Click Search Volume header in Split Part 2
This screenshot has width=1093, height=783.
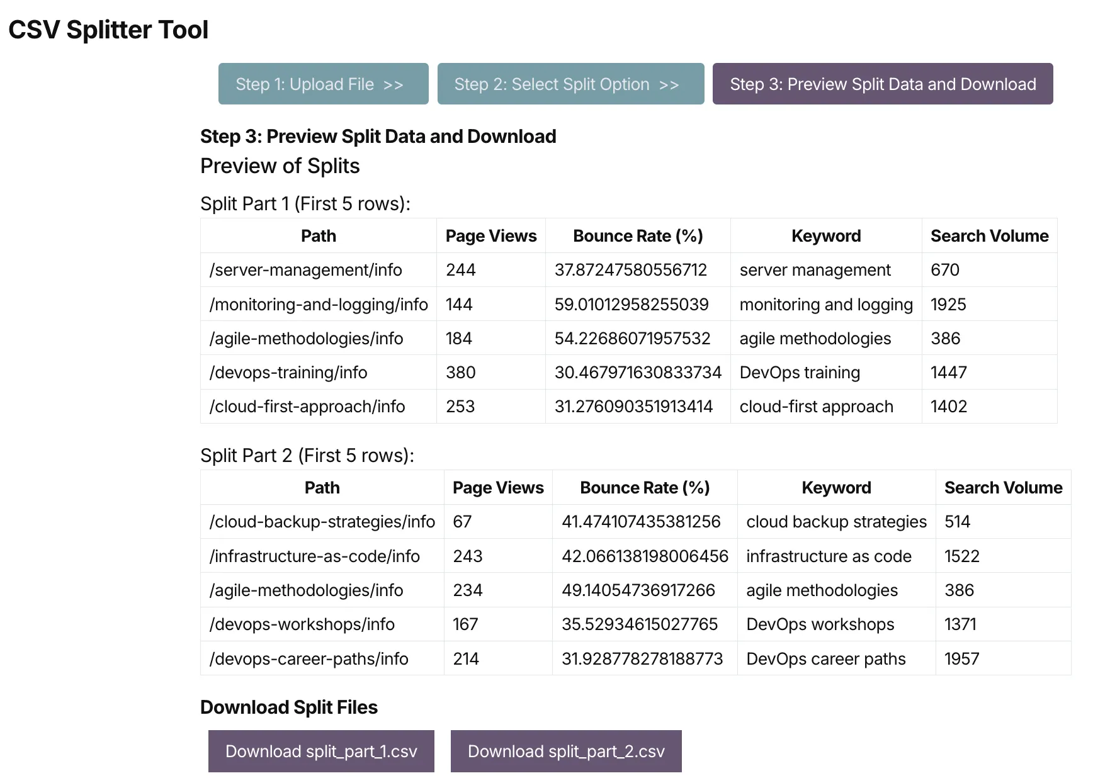[1003, 488]
